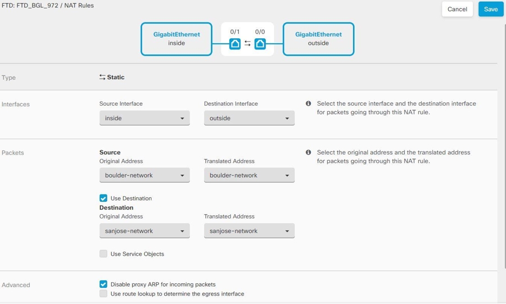The width and height of the screenshot is (506, 304).
Task: Click the Static type arrows icon
Action: 102,78
